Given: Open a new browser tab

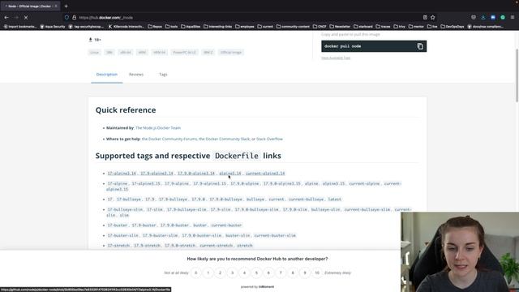Looking at the screenshot, I should pos(66,6).
